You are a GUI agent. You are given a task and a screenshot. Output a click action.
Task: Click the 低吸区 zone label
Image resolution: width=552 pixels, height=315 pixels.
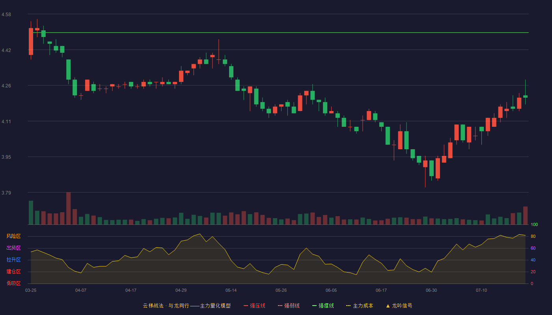point(13,283)
